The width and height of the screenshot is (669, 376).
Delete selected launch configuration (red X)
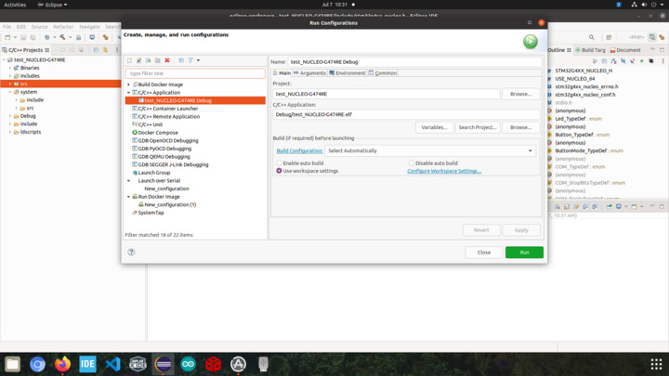click(x=167, y=60)
